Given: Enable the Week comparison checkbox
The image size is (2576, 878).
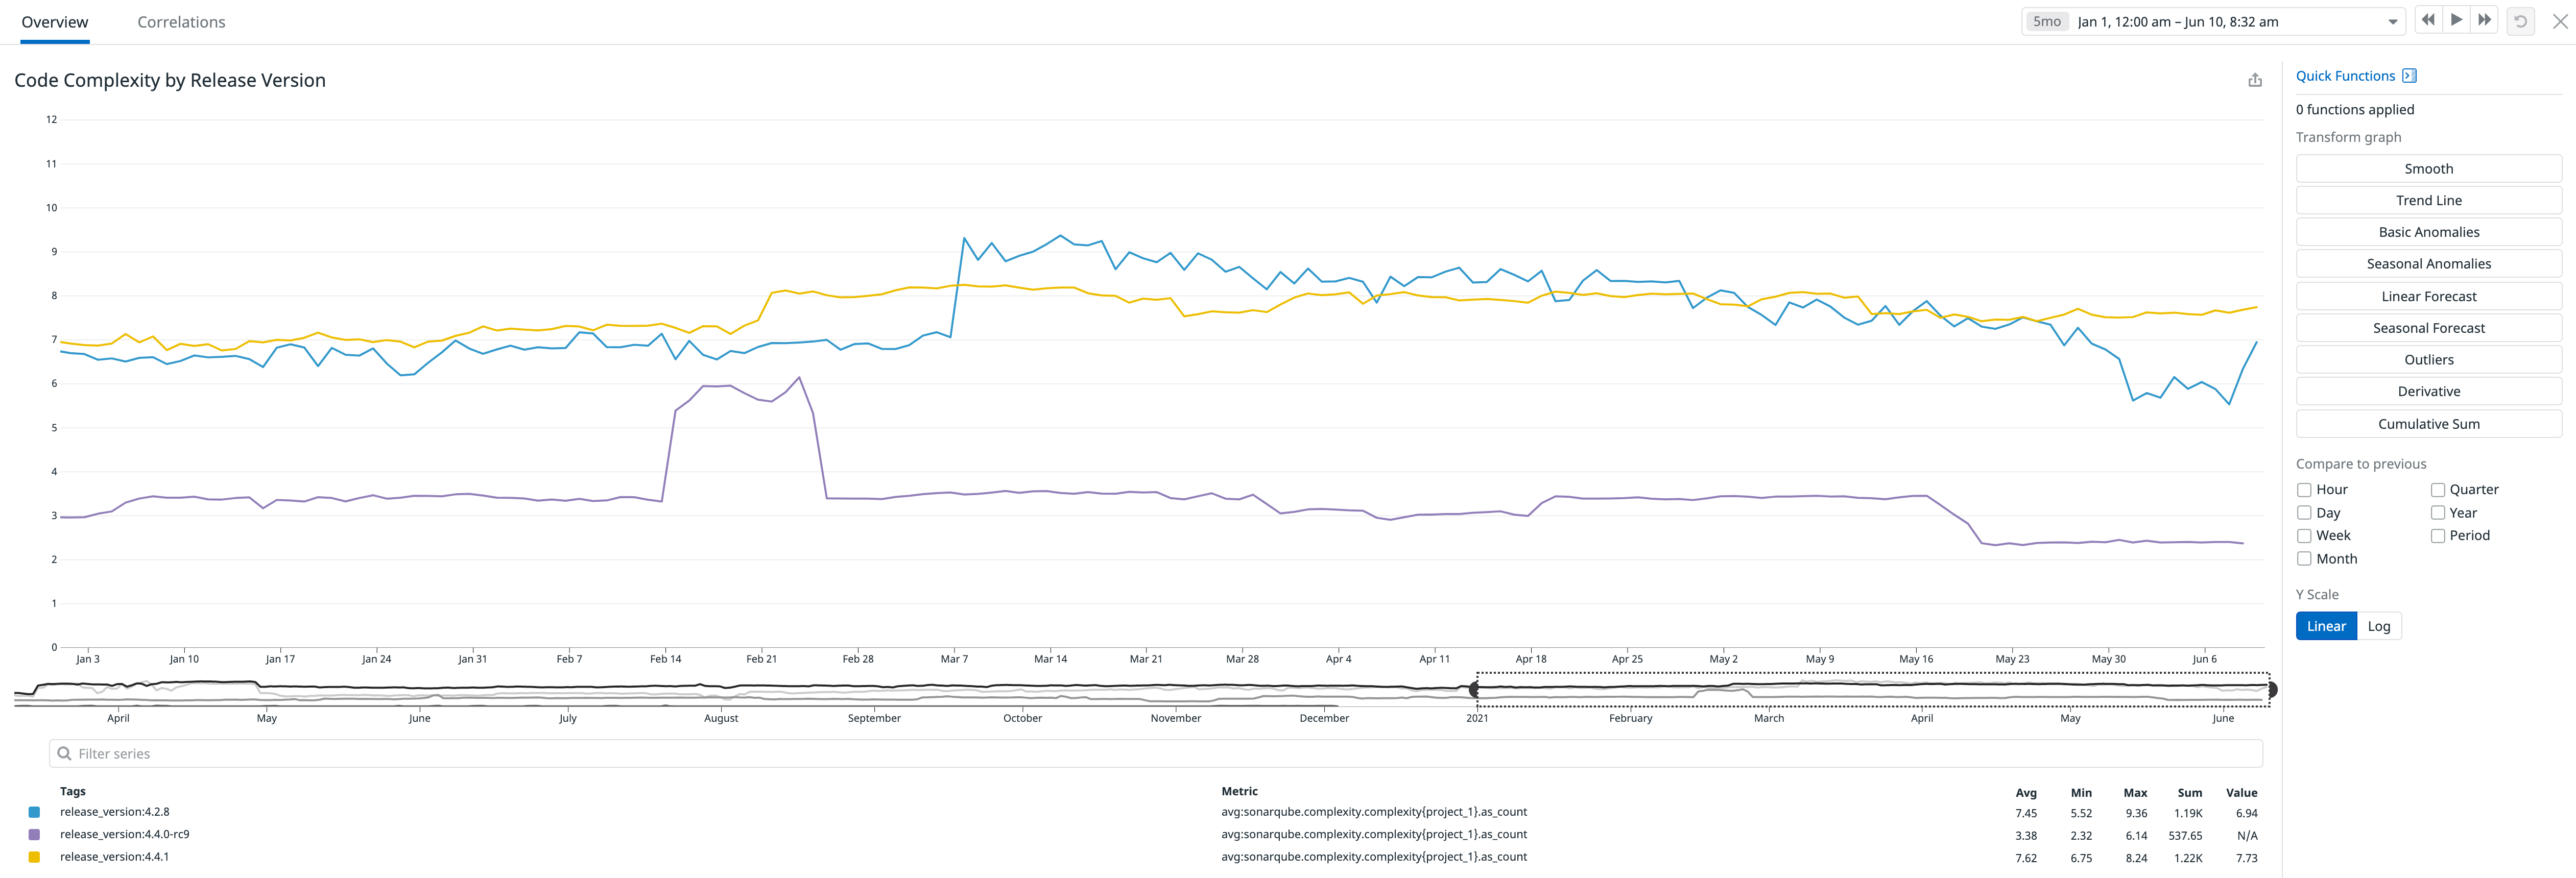Looking at the screenshot, I should tap(2304, 535).
